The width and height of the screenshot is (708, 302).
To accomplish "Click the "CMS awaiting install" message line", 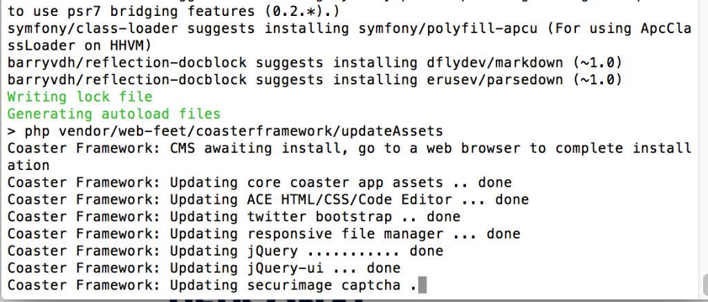I will coord(349,148).
